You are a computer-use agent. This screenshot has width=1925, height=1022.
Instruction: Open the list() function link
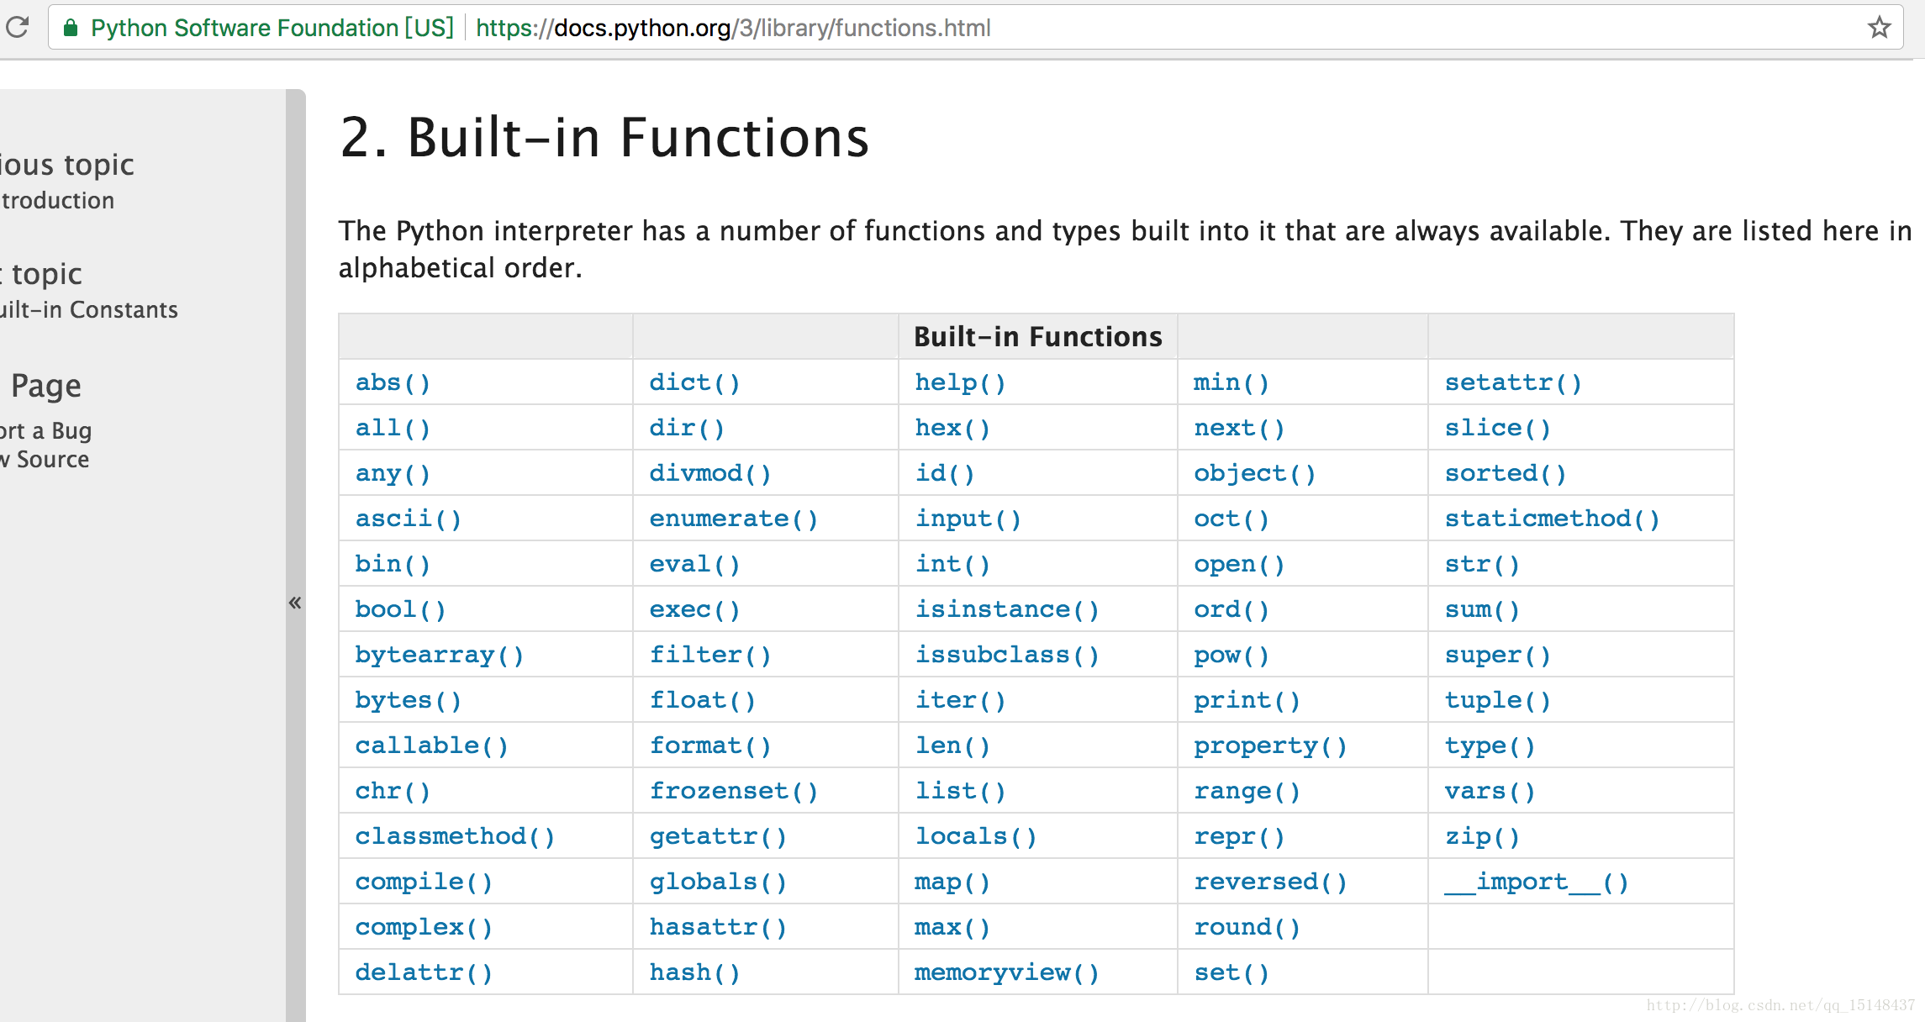pyautogui.click(x=961, y=792)
